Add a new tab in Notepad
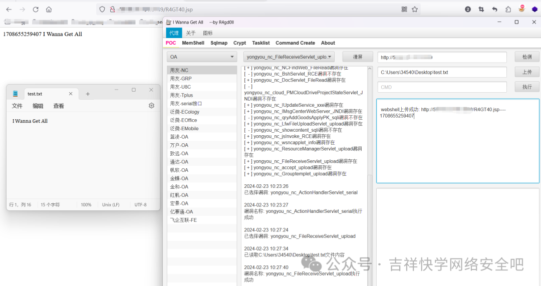 [x=88, y=94]
